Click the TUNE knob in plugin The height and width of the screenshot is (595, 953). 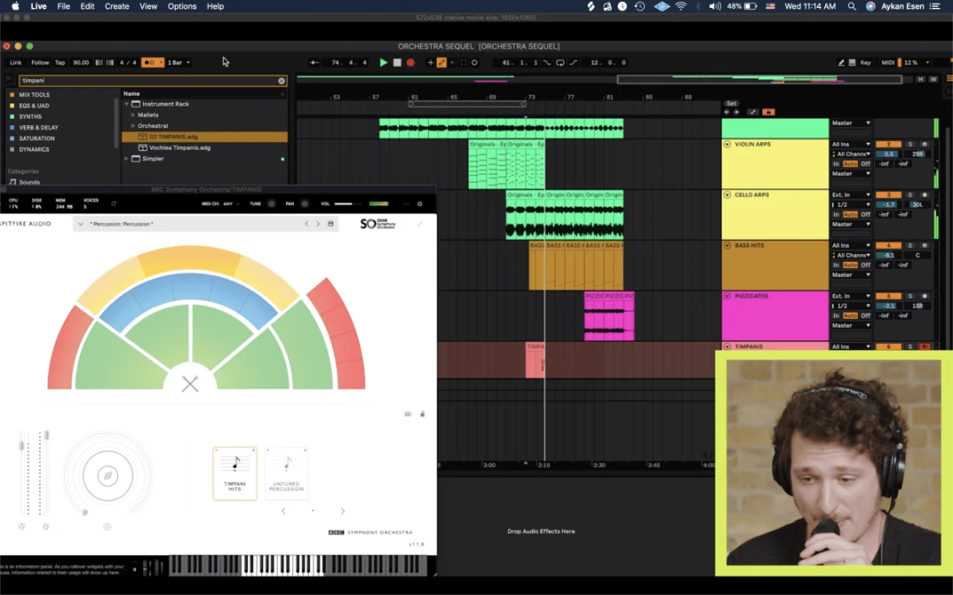click(272, 204)
